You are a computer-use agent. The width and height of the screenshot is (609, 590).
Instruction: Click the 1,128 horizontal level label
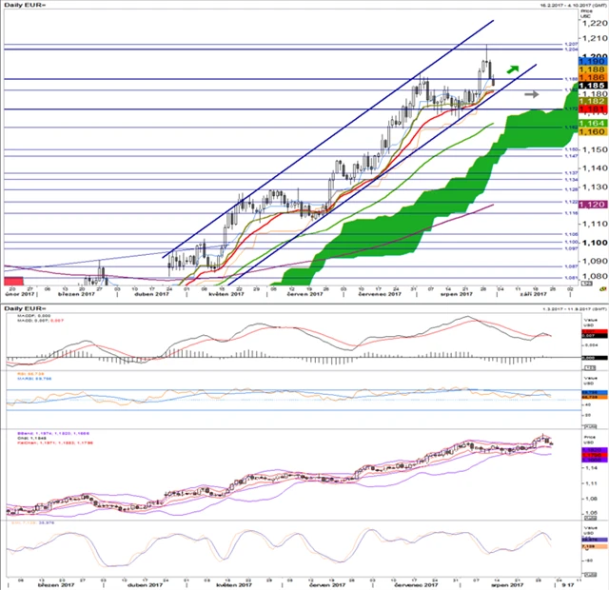pos(571,189)
